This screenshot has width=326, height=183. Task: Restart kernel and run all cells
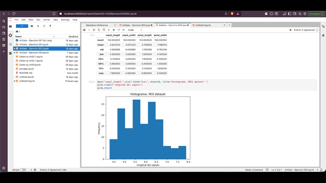(x=124, y=30)
